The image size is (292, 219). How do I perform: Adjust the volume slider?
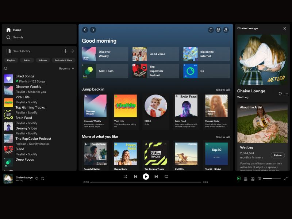(272, 178)
